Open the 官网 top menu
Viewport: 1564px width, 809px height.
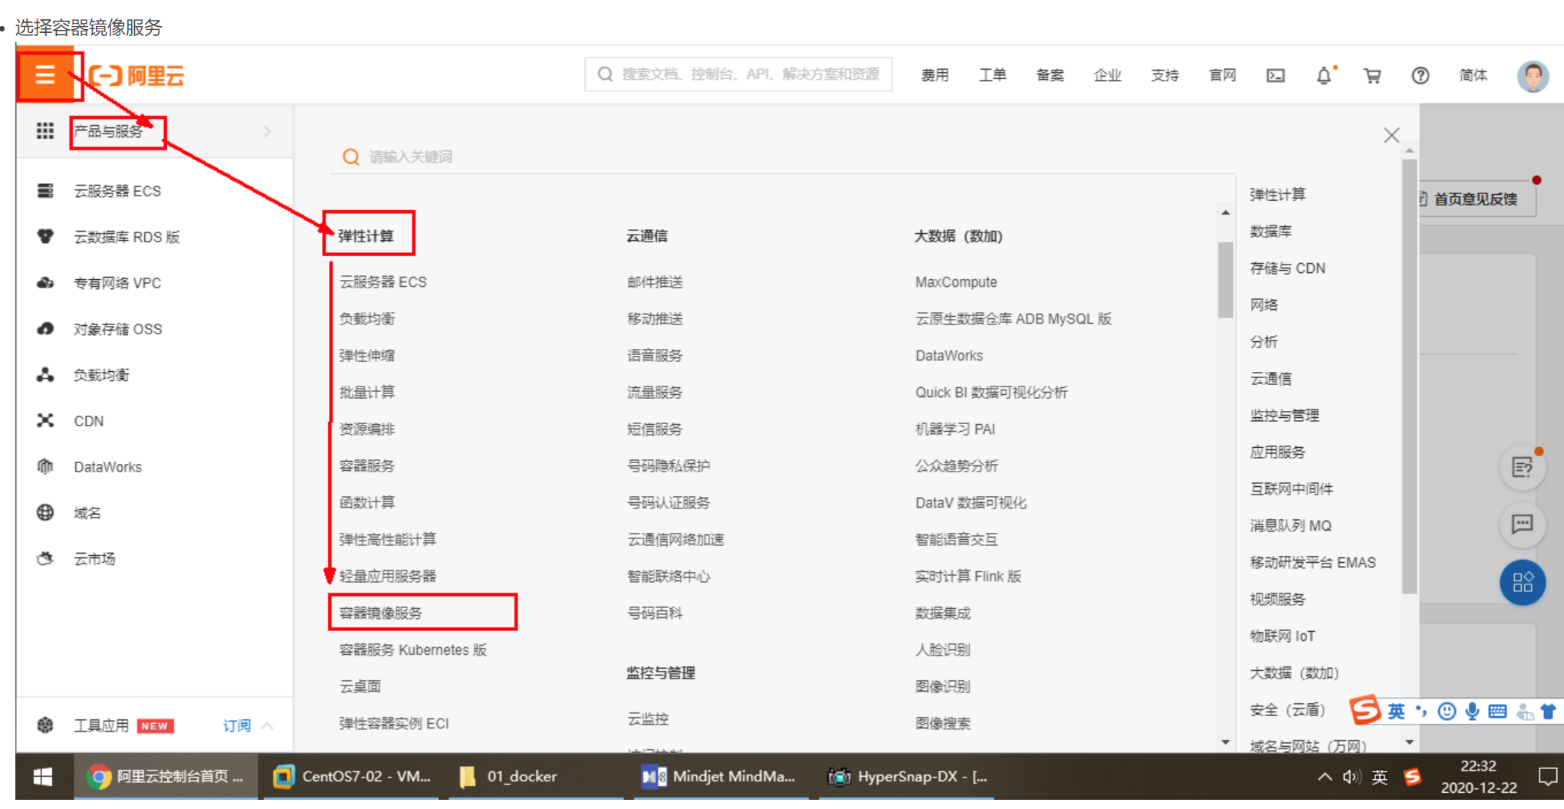tap(1222, 75)
